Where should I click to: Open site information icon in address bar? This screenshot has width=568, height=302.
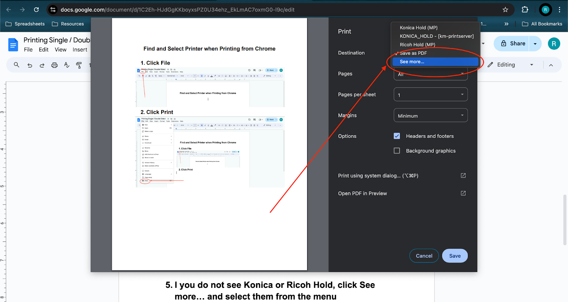click(x=53, y=10)
